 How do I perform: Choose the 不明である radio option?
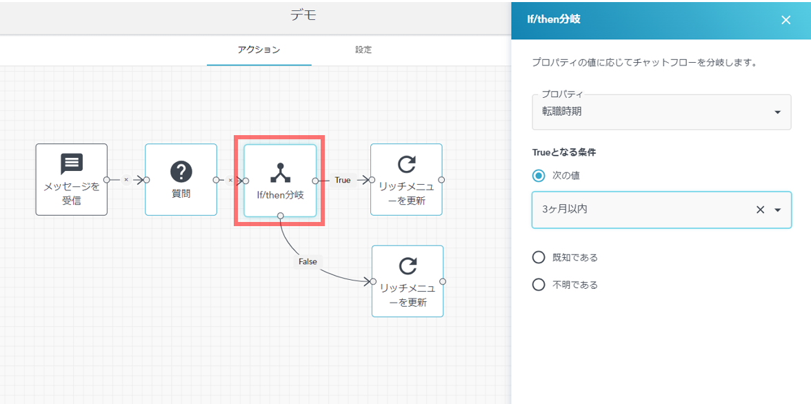click(539, 285)
